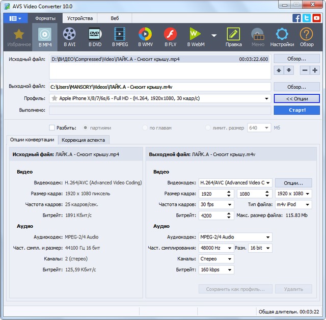Open the Facebook page icon
Viewport: 326px width, 320px height.
coord(296,18)
